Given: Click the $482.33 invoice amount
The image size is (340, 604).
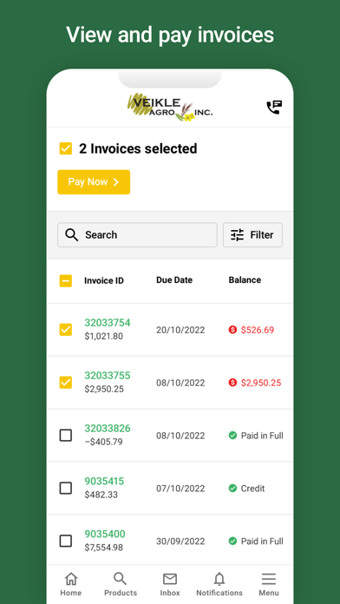Looking at the screenshot, I should pos(101,495).
